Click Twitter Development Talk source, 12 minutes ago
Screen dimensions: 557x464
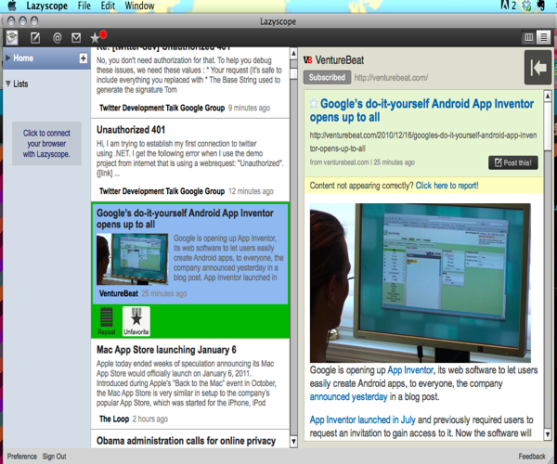tap(162, 191)
